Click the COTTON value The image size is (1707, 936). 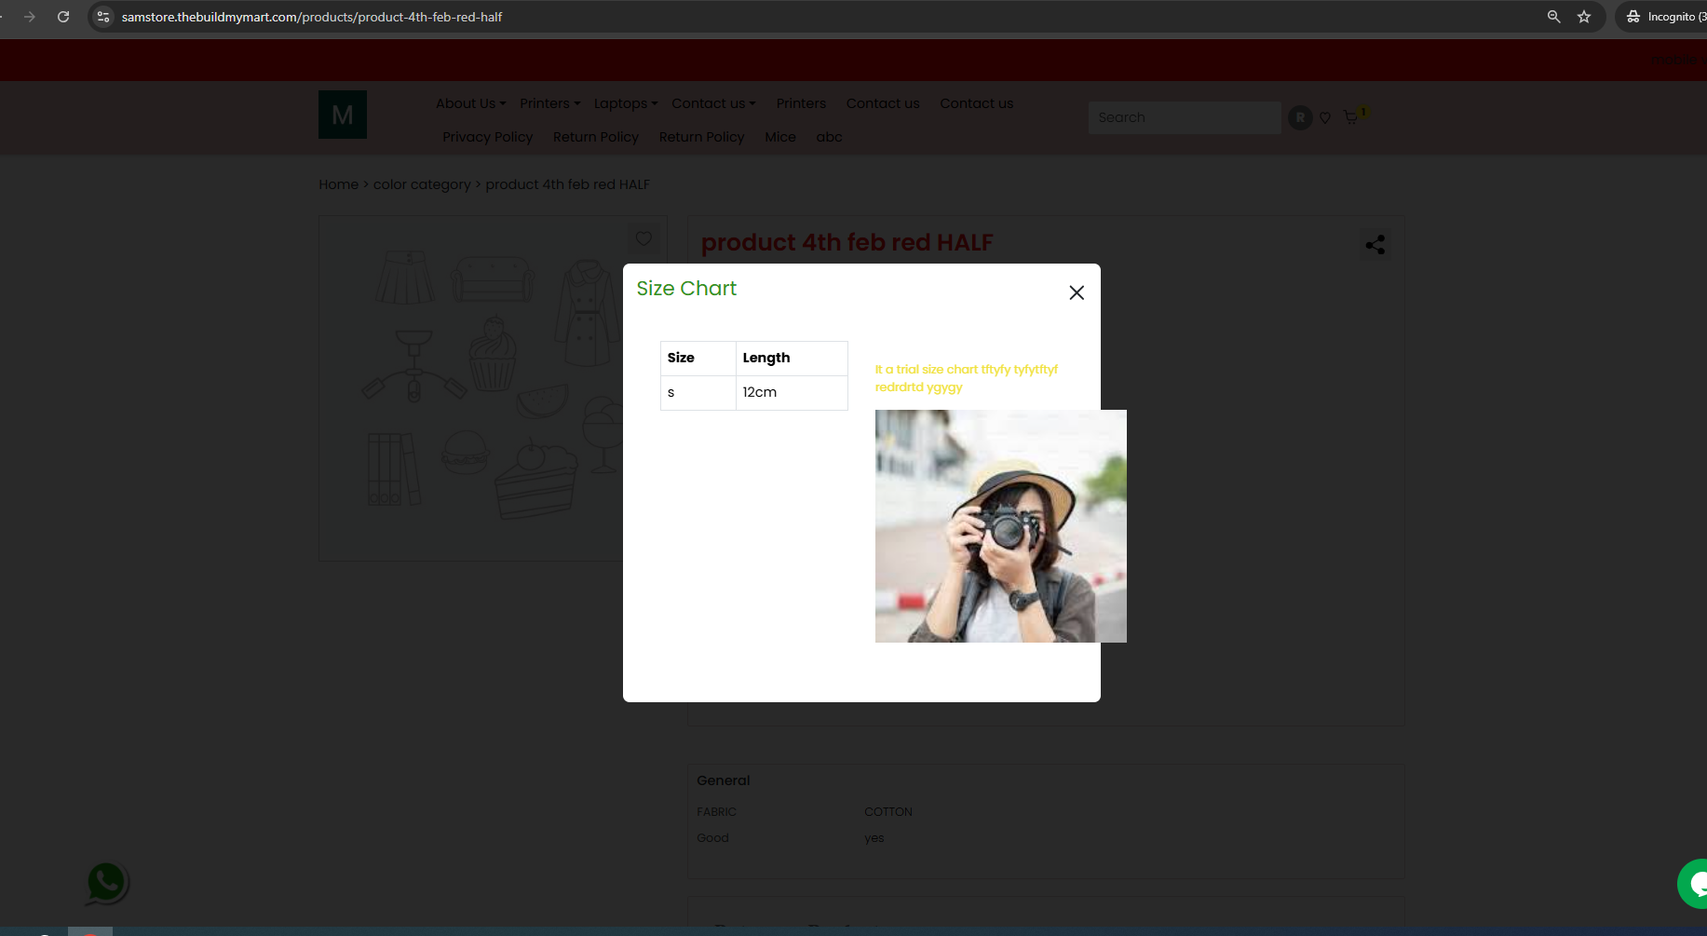click(x=888, y=812)
